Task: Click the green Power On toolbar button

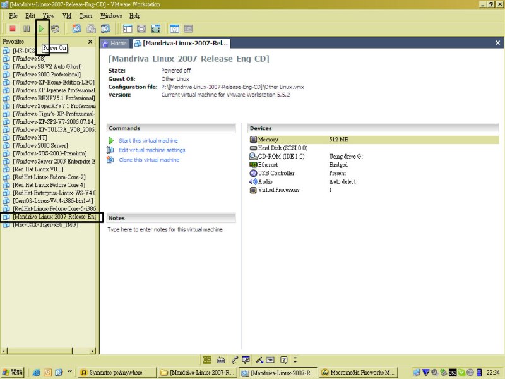Action: click(x=41, y=28)
